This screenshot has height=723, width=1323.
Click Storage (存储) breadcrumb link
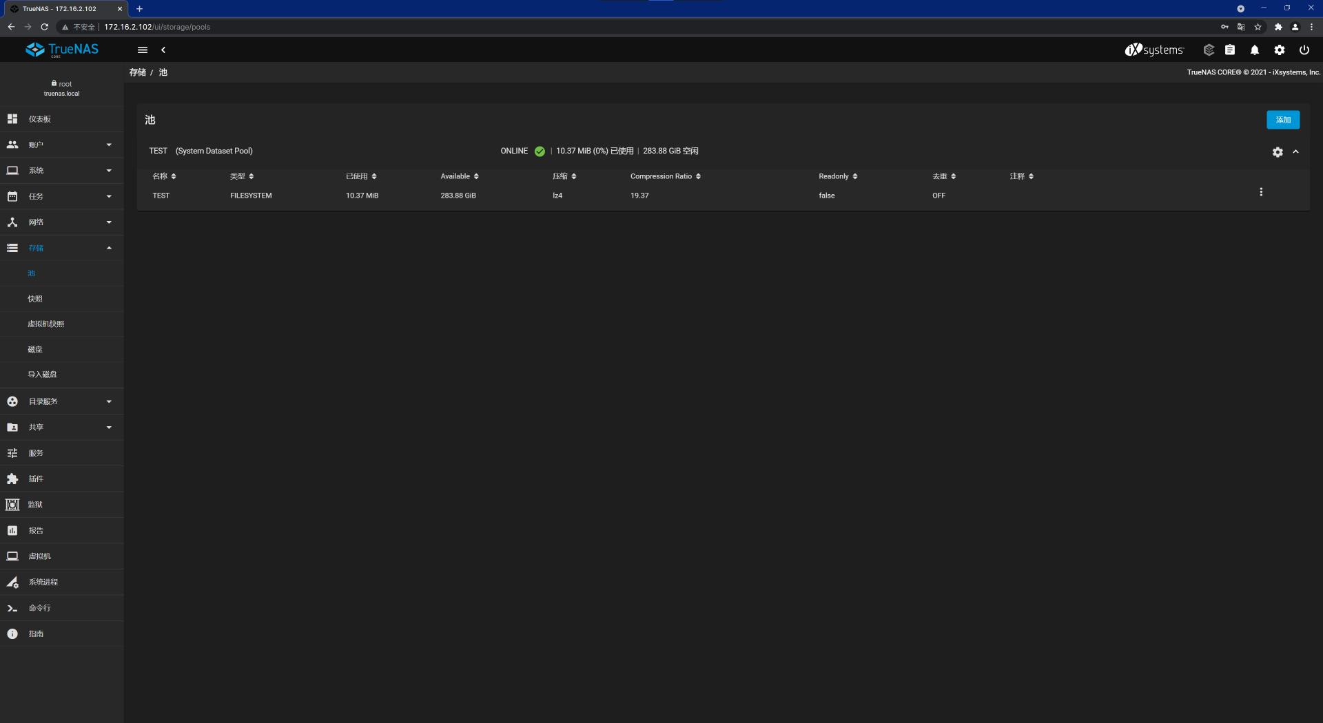click(x=138, y=72)
